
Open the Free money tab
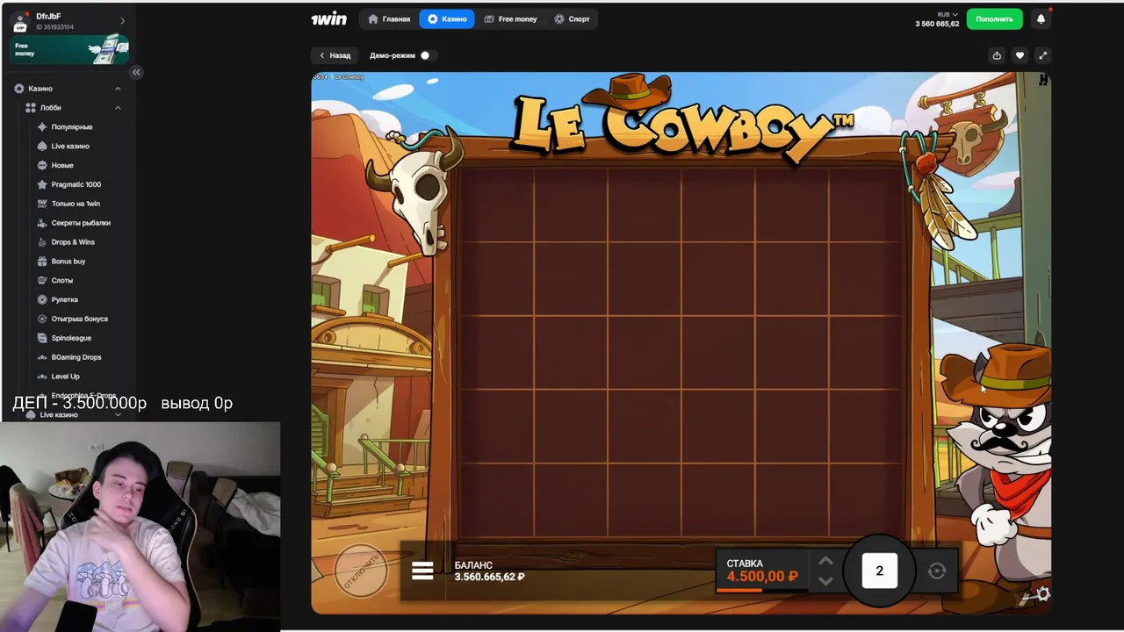(510, 18)
